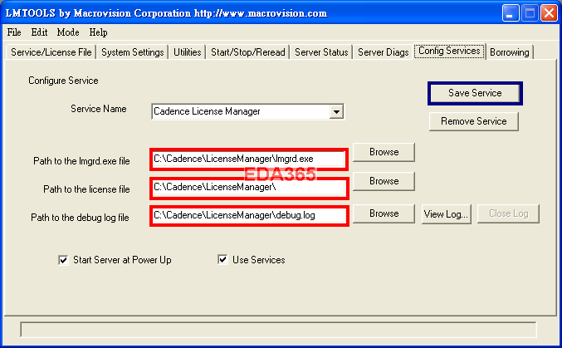Viewport: 562px width, 348px height.
Task: Click the debug log path field
Action: tap(249, 216)
